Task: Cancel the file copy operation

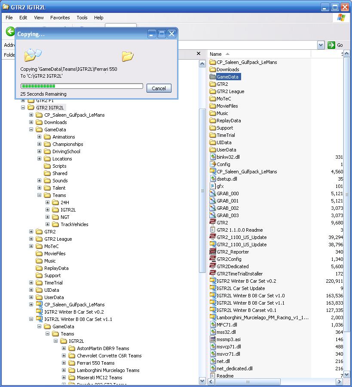Action: coord(159,88)
